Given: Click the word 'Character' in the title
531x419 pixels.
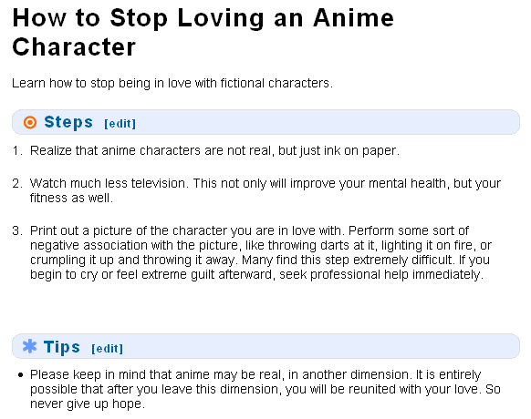Looking at the screenshot, I should [x=74, y=46].
